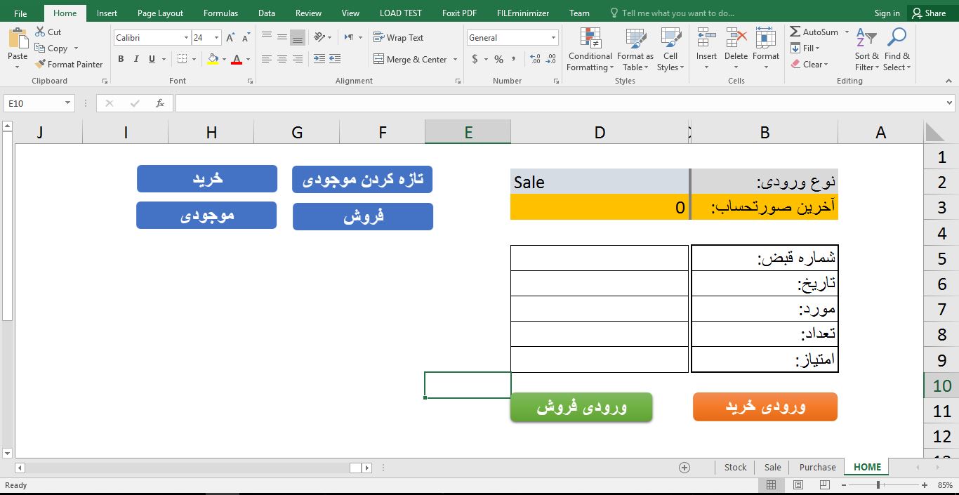This screenshot has height=495, width=959.
Task: Open orientation text rotation icon
Action: (319, 37)
